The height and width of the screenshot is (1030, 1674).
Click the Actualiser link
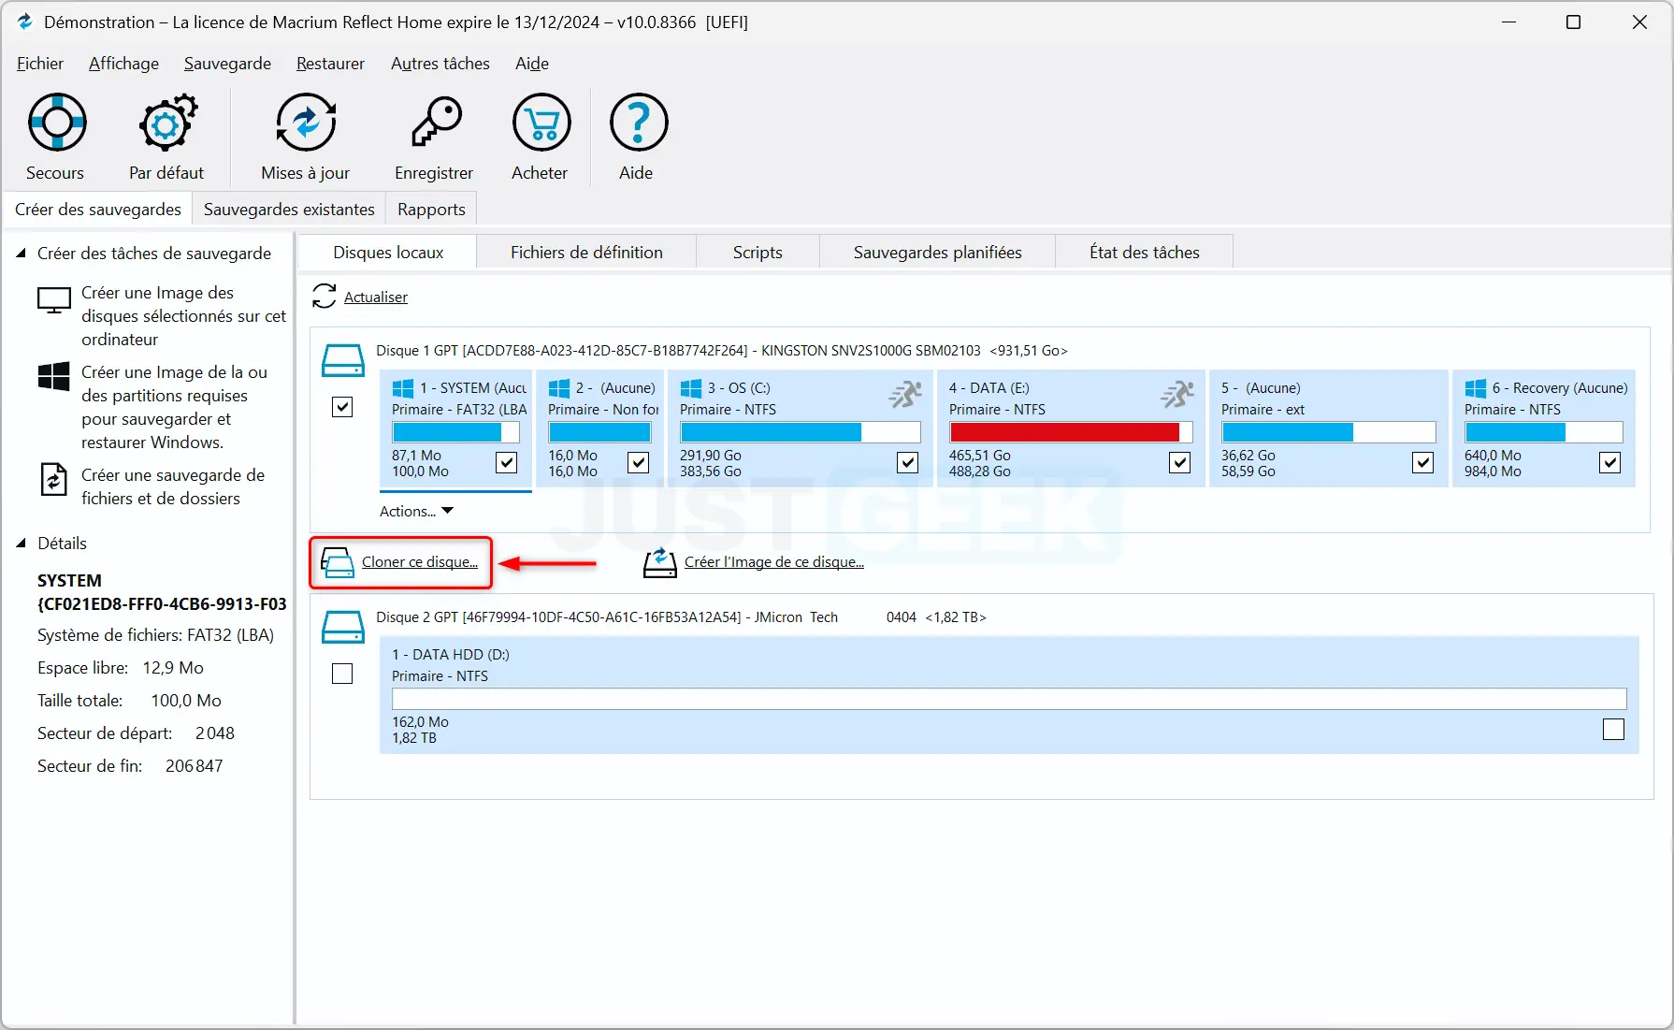(x=376, y=297)
